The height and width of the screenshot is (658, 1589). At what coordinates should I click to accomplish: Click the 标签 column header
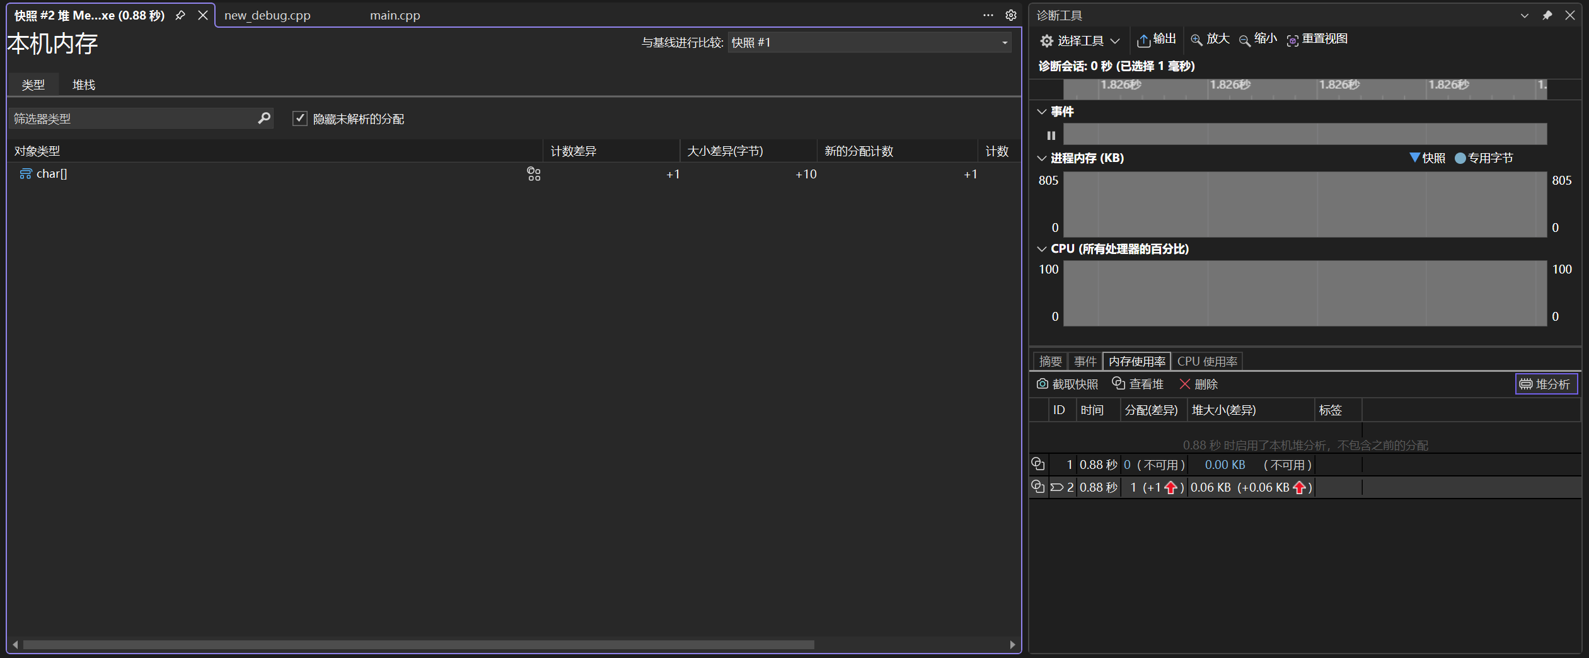1338,410
